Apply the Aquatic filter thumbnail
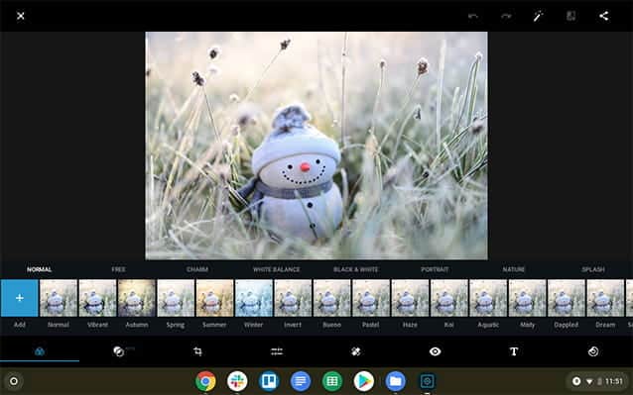 488,298
